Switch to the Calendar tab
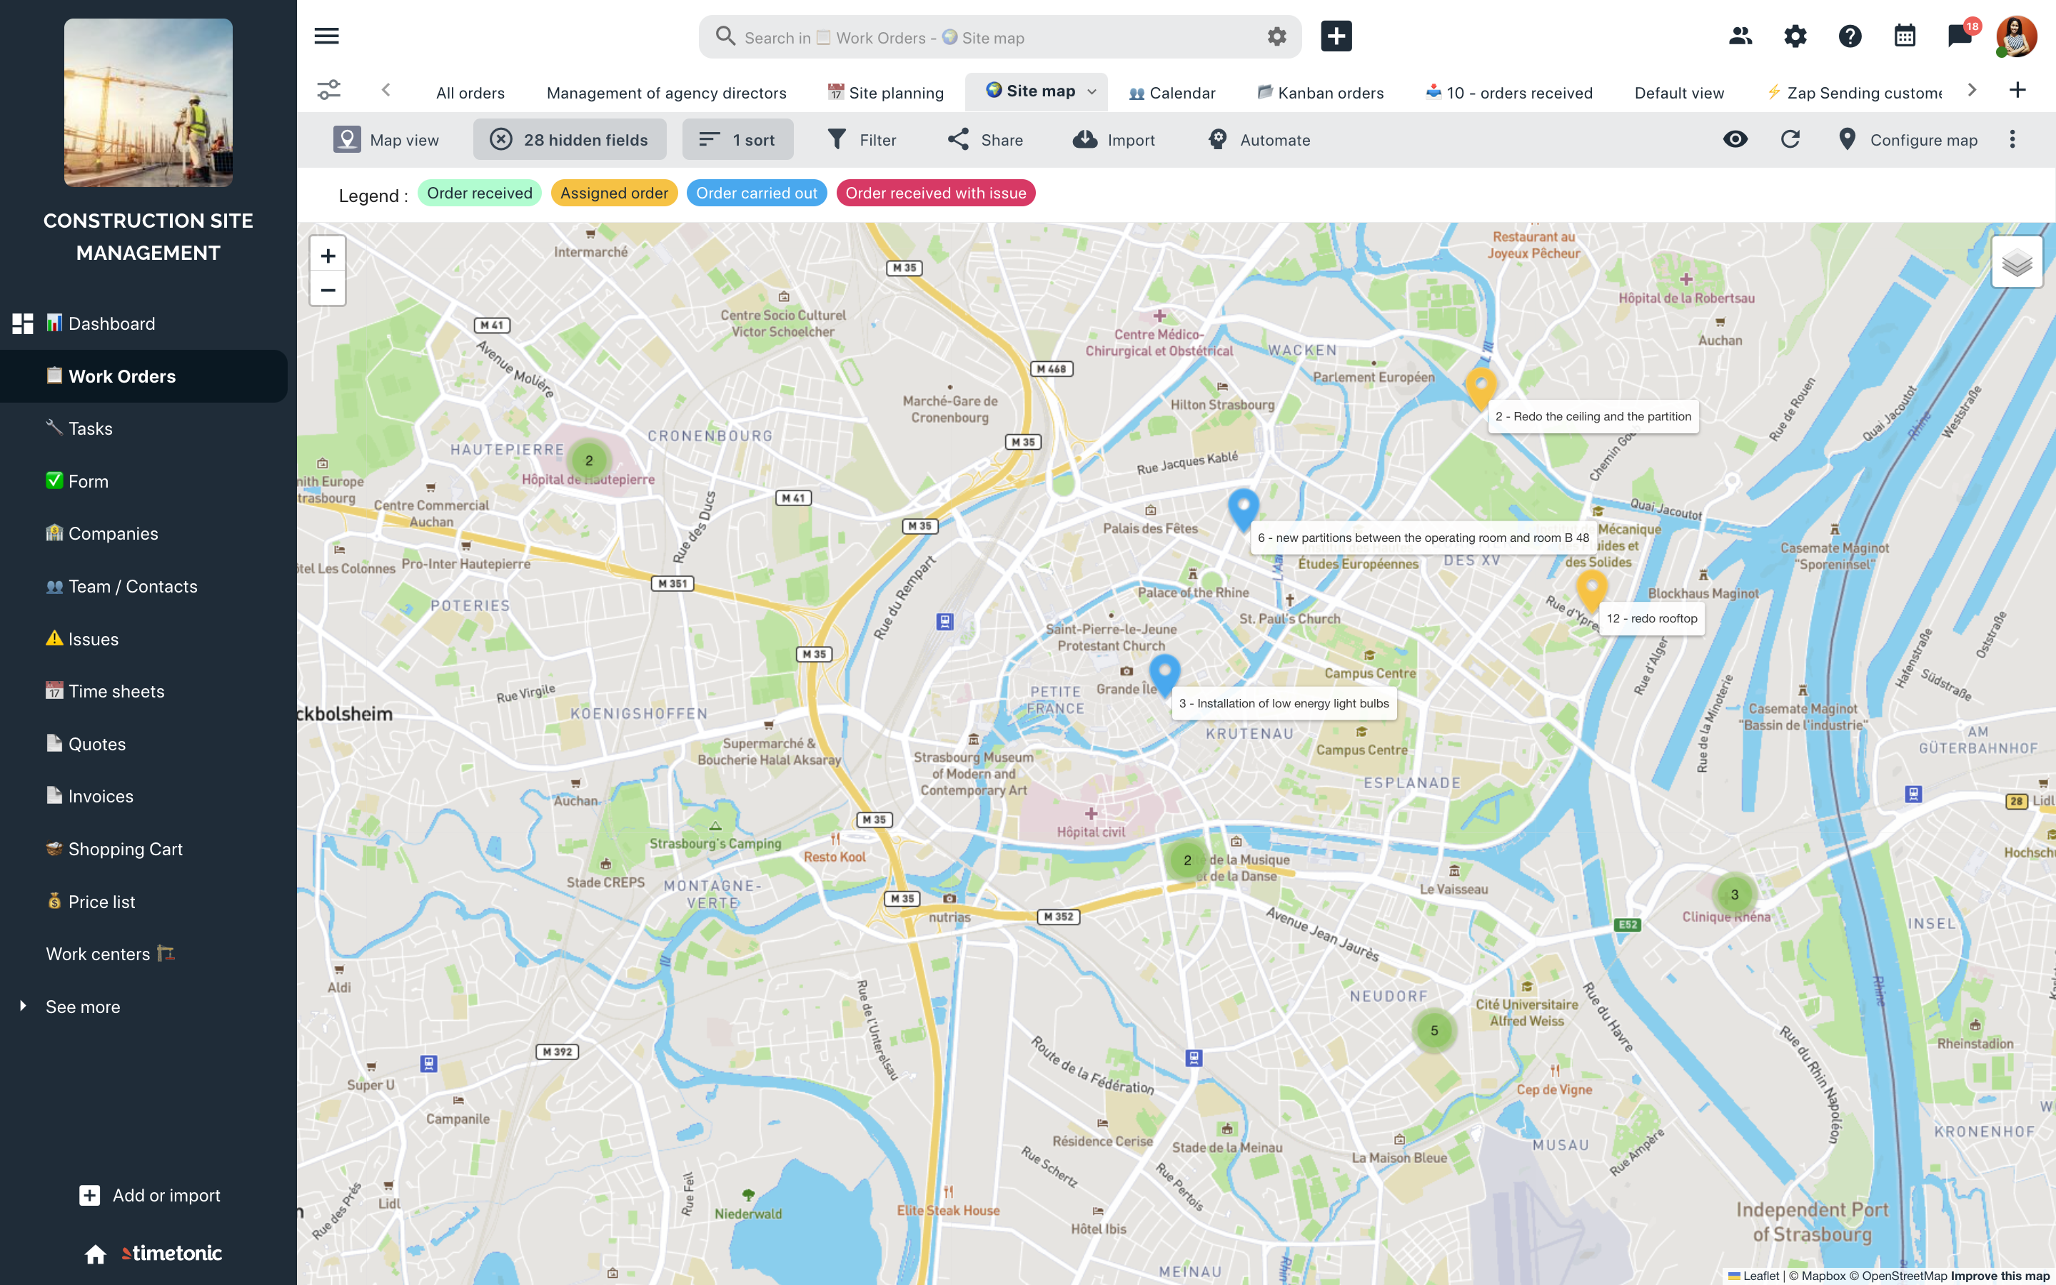 (1171, 93)
